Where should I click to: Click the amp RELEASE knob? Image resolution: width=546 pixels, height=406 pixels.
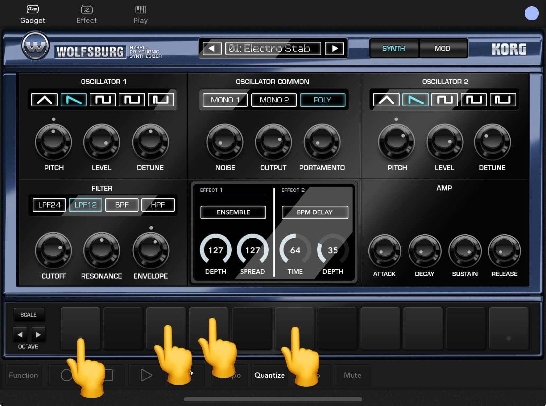tap(504, 251)
